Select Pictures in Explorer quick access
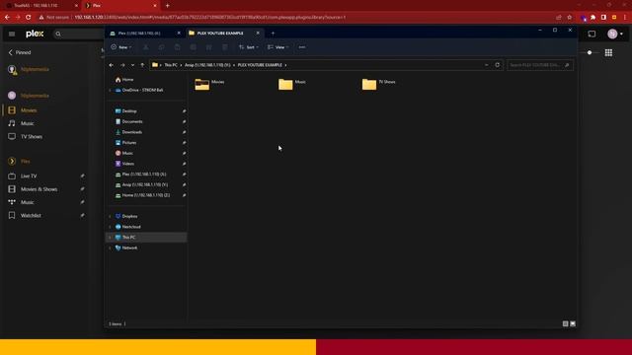 129,142
